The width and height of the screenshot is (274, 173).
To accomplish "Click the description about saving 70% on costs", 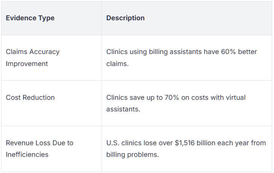I will (x=176, y=103).
